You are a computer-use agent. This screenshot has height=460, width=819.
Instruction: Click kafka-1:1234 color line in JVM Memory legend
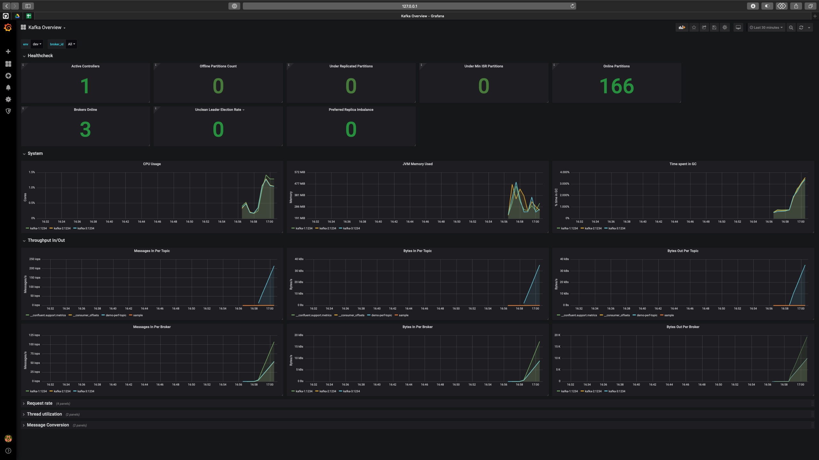293,228
